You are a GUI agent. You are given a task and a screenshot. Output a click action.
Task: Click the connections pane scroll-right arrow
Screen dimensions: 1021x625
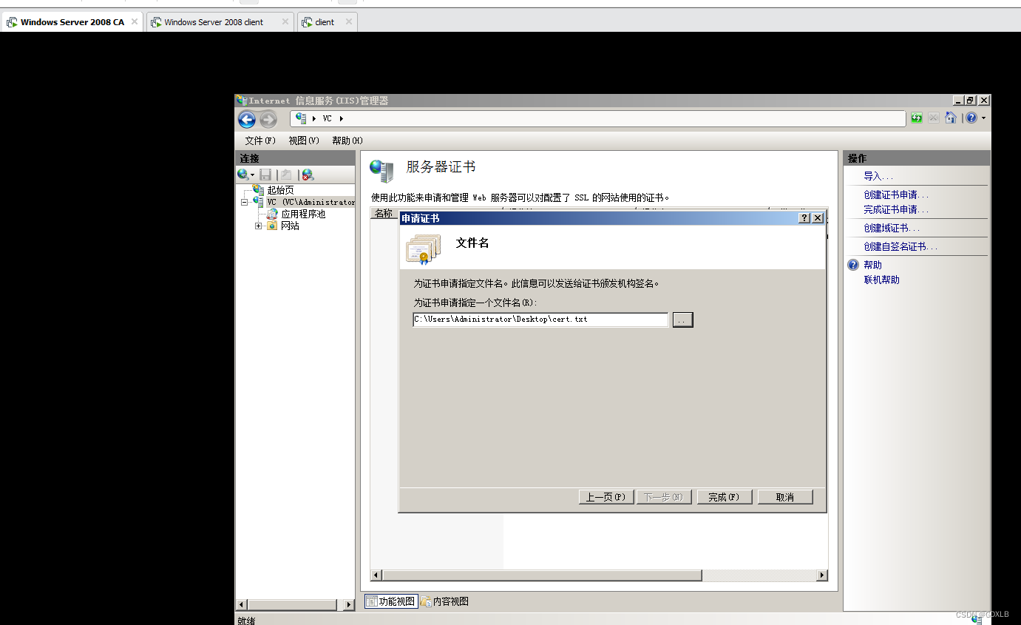pos(349,604)
